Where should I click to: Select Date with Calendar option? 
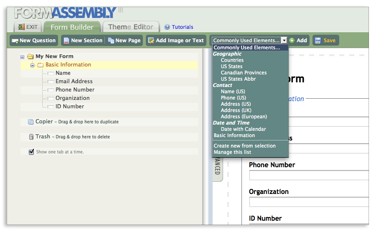[x=244, y=129]
